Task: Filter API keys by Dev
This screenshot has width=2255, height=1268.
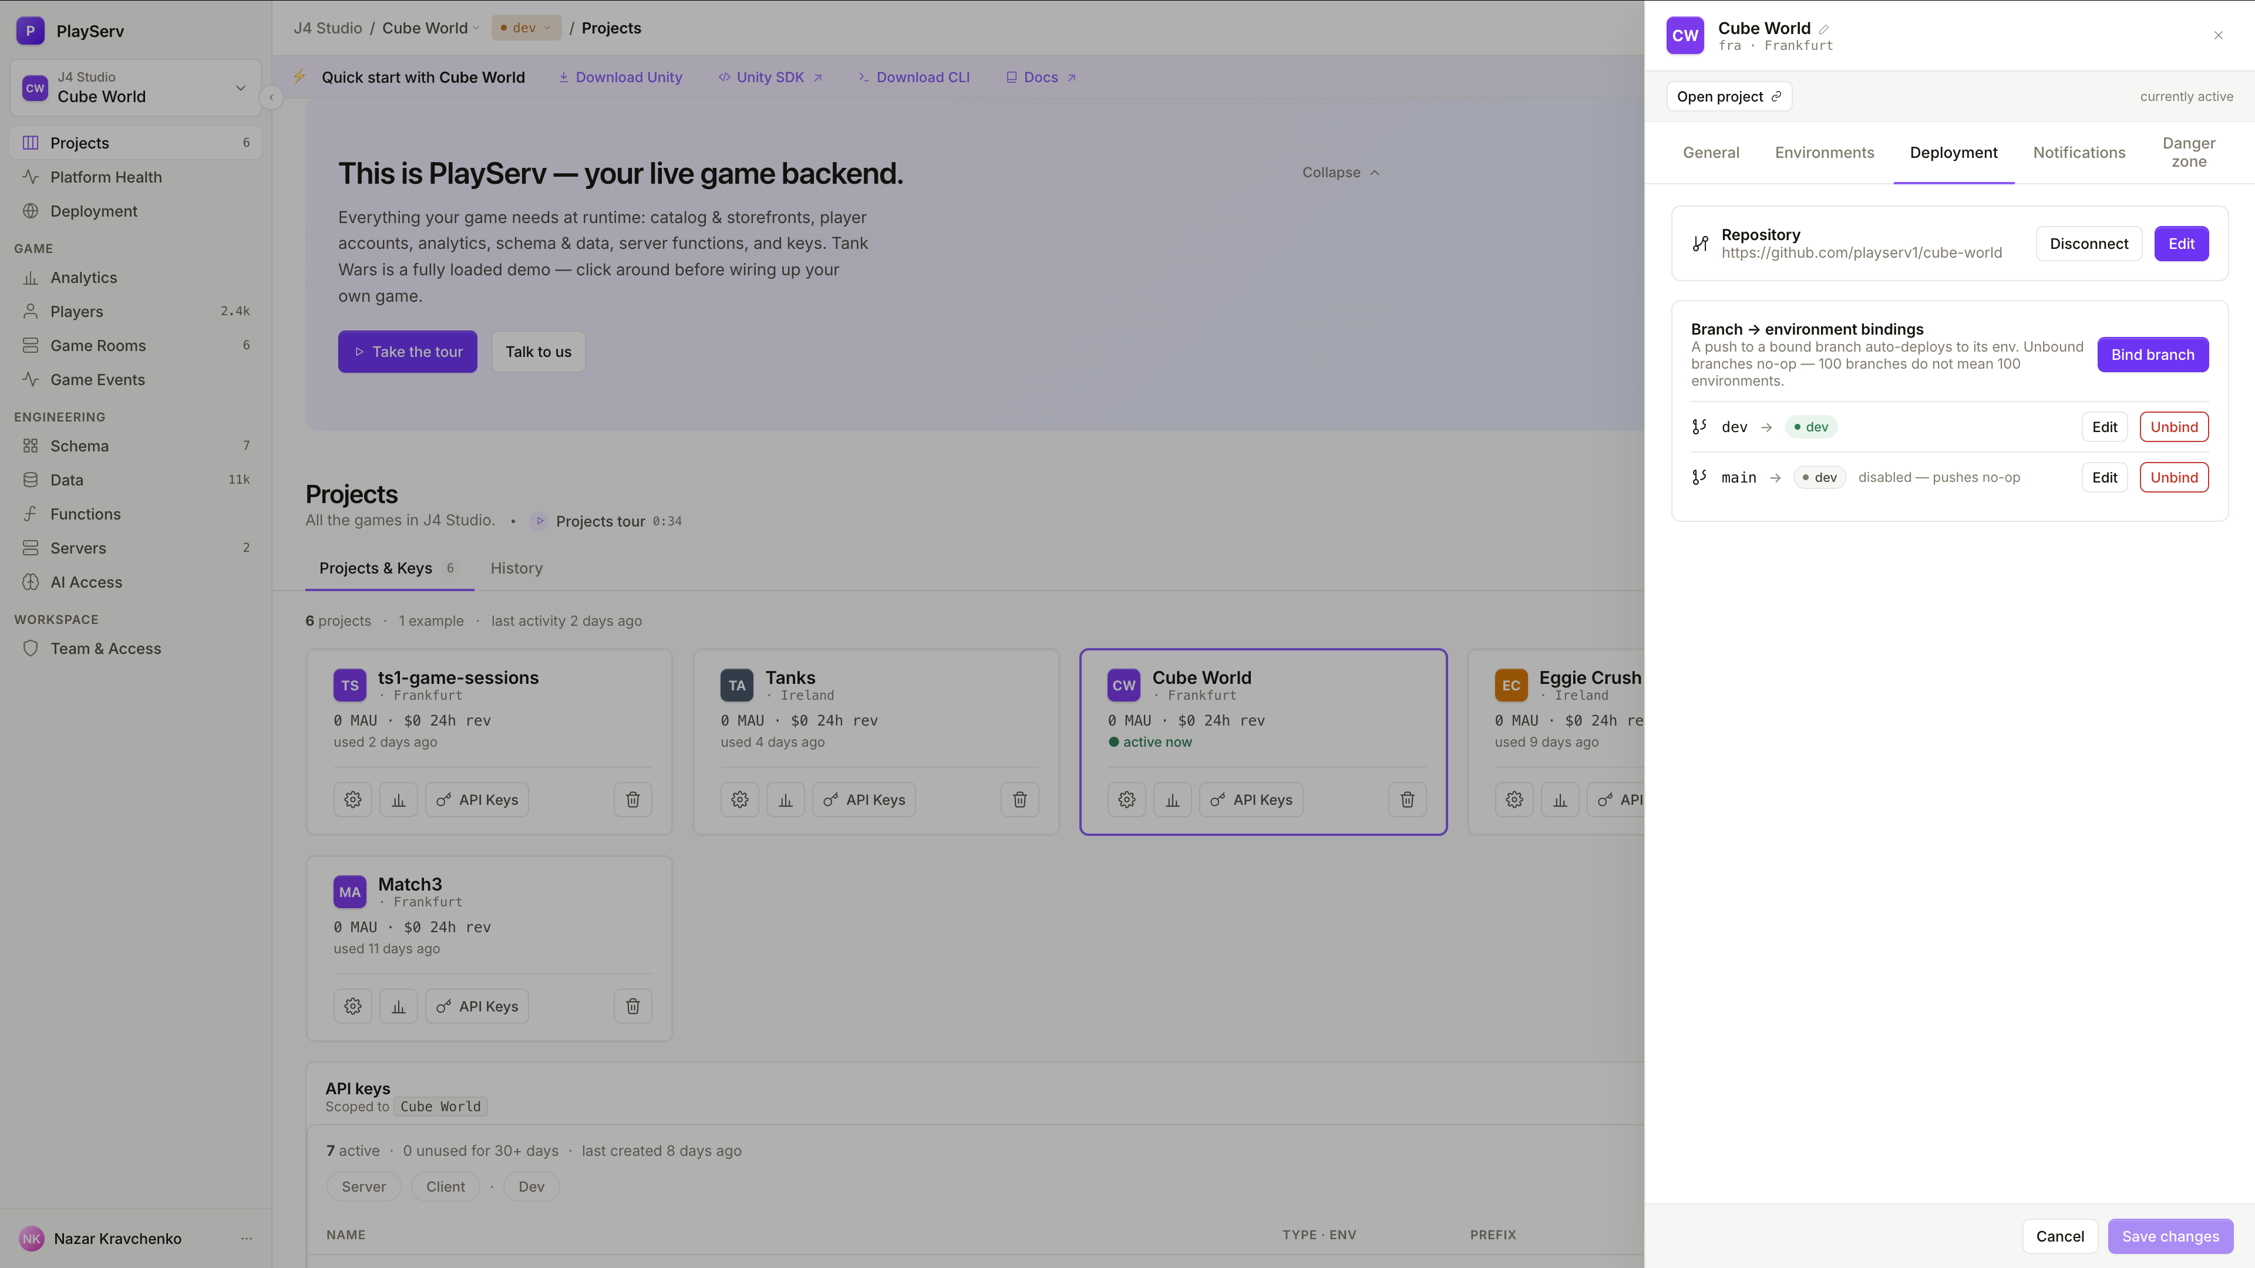Action: point(531,1186)
